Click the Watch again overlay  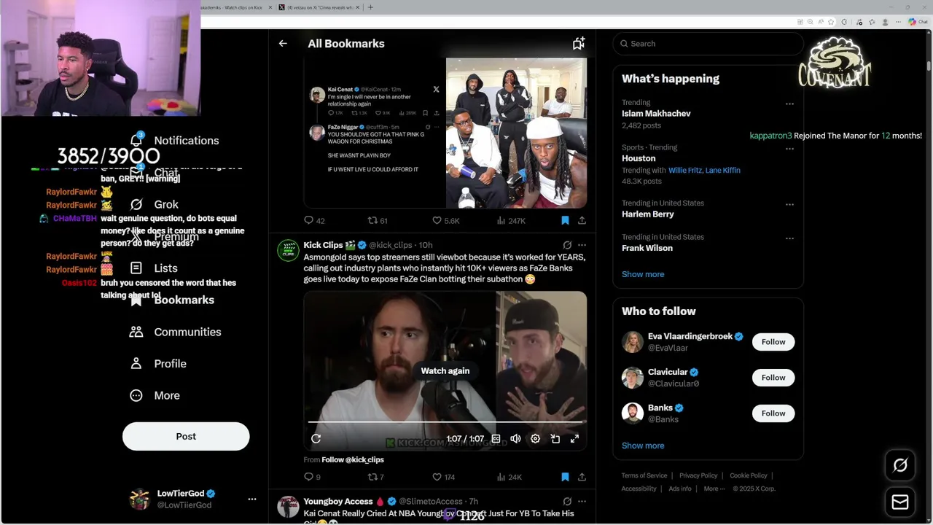(x=445, y=370)
